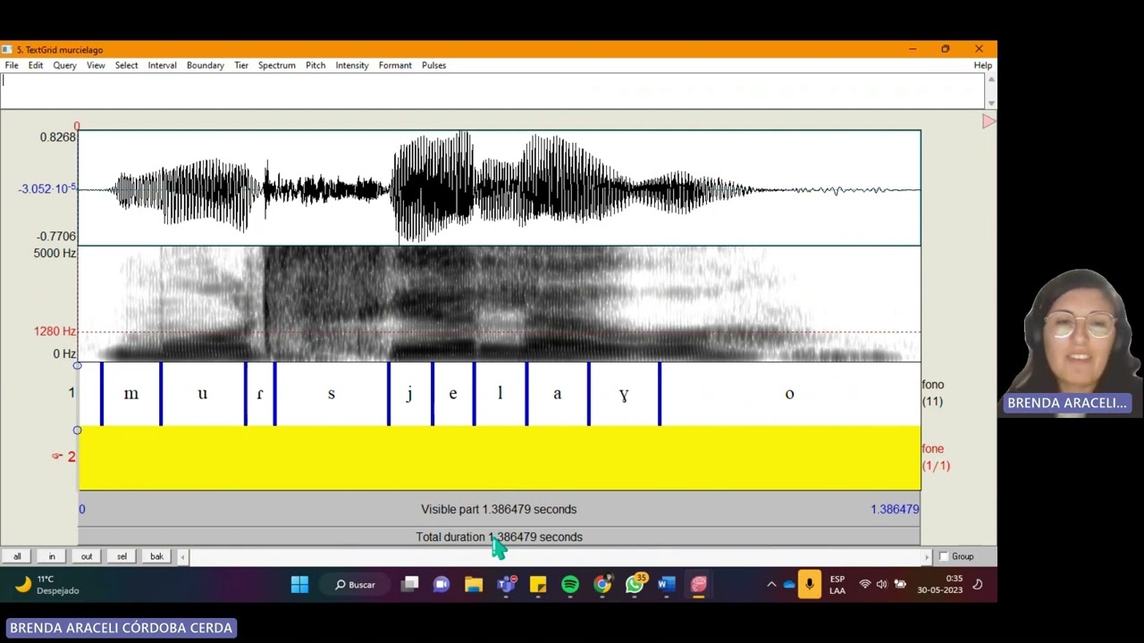Click the Total duration playback bar
This screenshot has height=643, width=1144.
(499, 537)
